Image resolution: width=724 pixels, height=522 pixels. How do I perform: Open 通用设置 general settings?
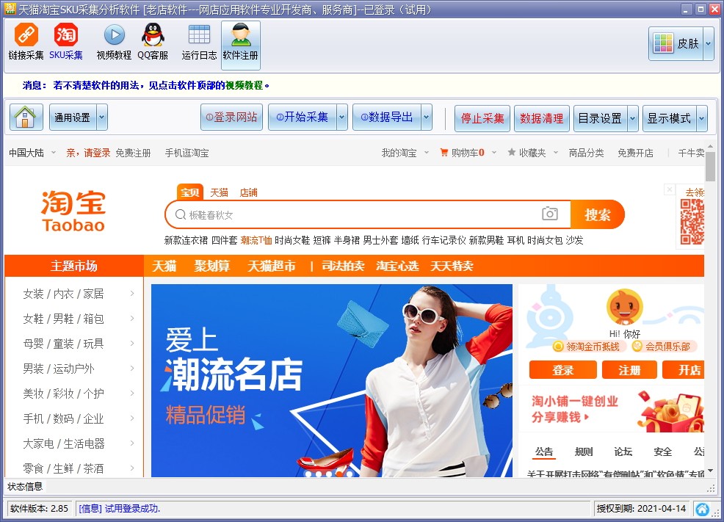coord(73,117)
